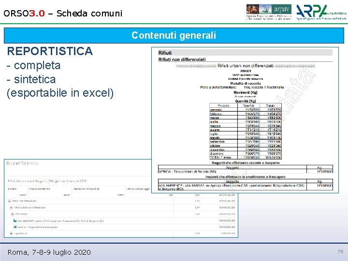Screen dimensions: 348x261
Task: Click the 'Modalità di raccolta' label
Action: point(246,84)
